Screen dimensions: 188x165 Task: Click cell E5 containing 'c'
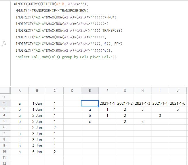(90, 121)
